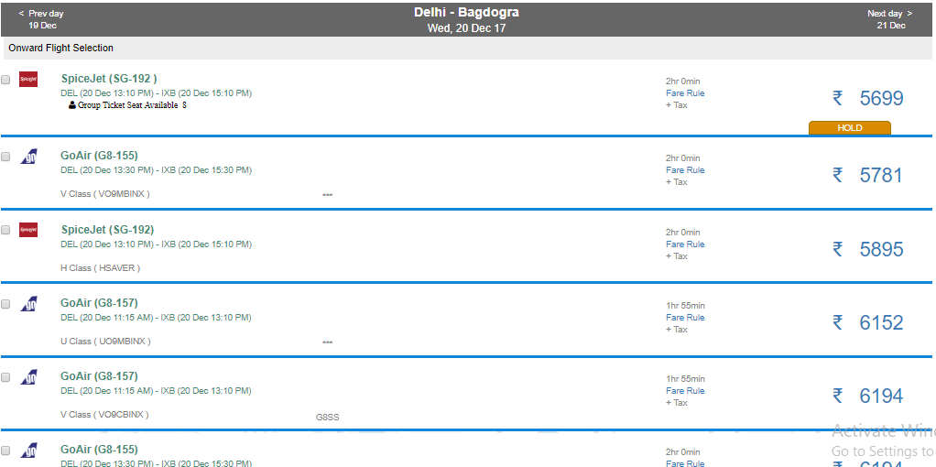Click GoAir (G8-157) title with V Class VO9CBINX
936x467 pixels.
[x=99, y=376]
